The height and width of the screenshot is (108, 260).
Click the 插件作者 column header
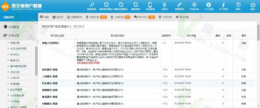[191, 35]
